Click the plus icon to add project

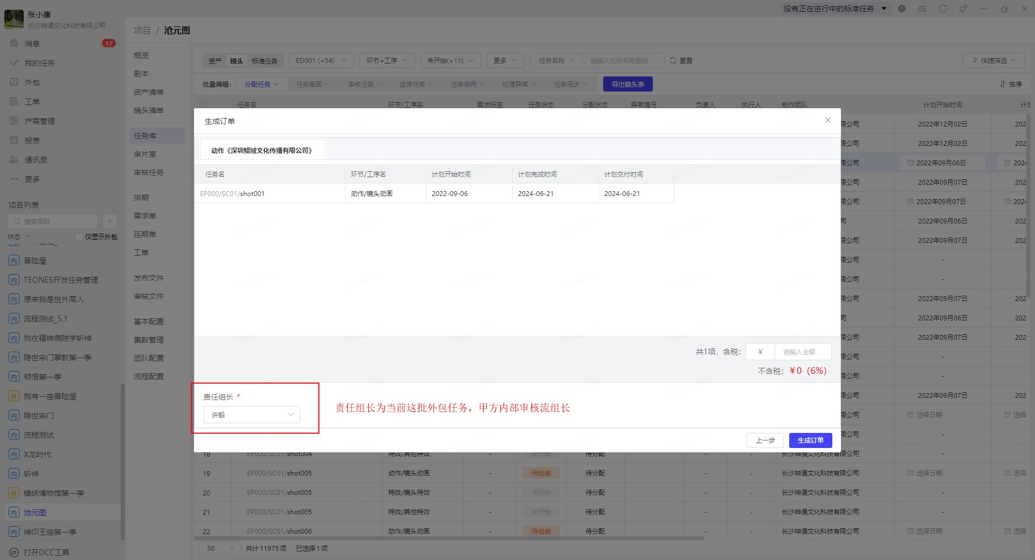pyautogui.click(x=109, y=221)
